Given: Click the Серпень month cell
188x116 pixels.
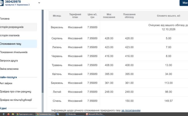Looking at the screenshot, I should (x=57, y=38).
